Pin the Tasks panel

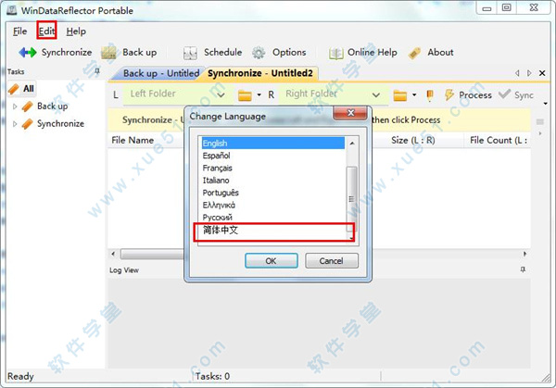coord(96,71)
